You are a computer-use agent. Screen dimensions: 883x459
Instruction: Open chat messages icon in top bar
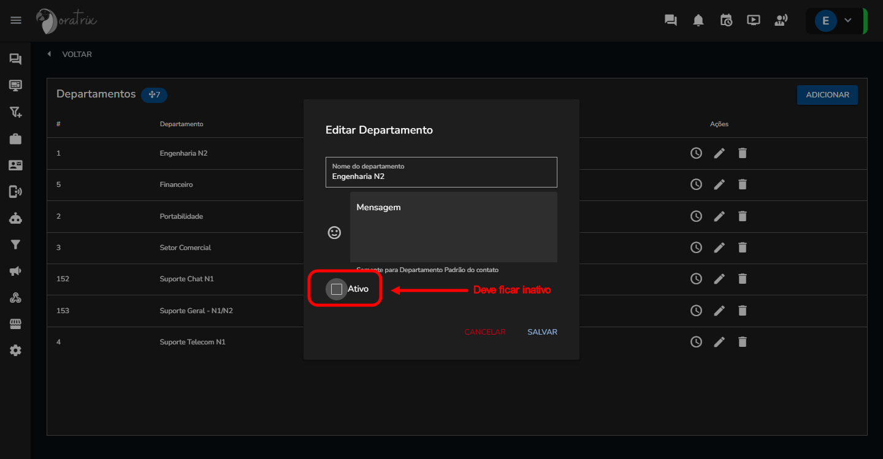pyautogui.click(x=671, y=20)
